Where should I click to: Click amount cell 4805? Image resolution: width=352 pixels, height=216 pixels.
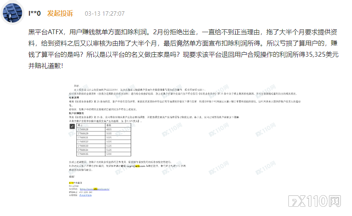[118, 130]
